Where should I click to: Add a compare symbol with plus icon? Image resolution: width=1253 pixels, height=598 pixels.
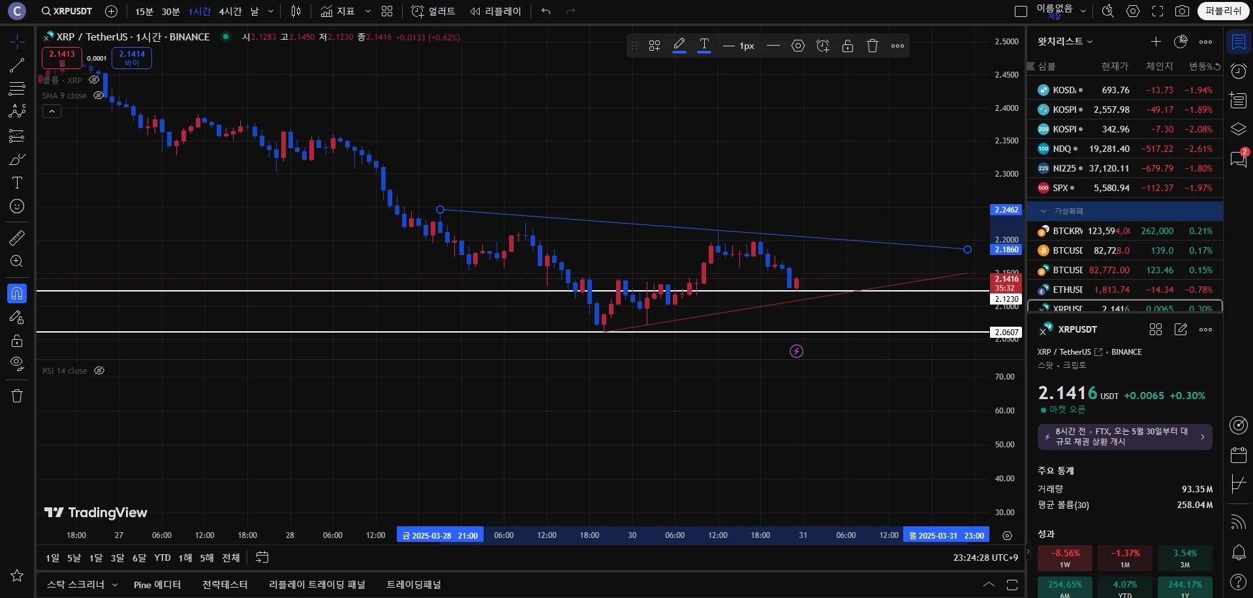tap(112, 11)
